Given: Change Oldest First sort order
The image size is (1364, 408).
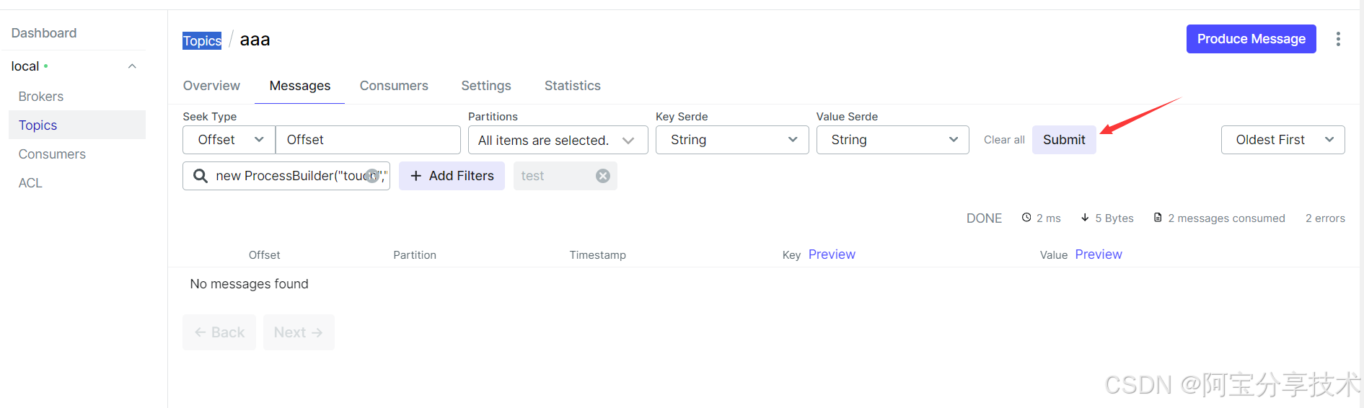Looking at the screenshot, I should point(1282,140).
